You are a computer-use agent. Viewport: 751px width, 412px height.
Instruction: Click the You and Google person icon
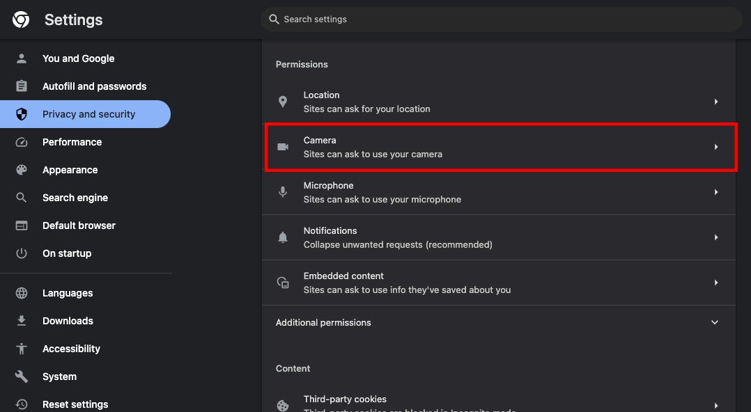pyautogui.click(x=22, y=58)
